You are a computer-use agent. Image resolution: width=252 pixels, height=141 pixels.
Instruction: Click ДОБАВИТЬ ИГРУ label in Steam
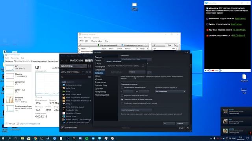click(x=71, y=128)
